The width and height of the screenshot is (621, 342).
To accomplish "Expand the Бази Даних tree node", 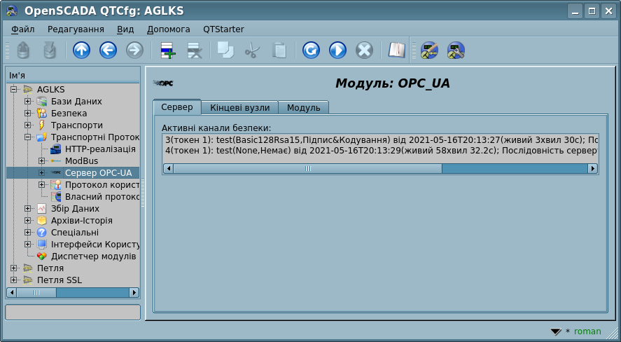I will coord(28,102).
